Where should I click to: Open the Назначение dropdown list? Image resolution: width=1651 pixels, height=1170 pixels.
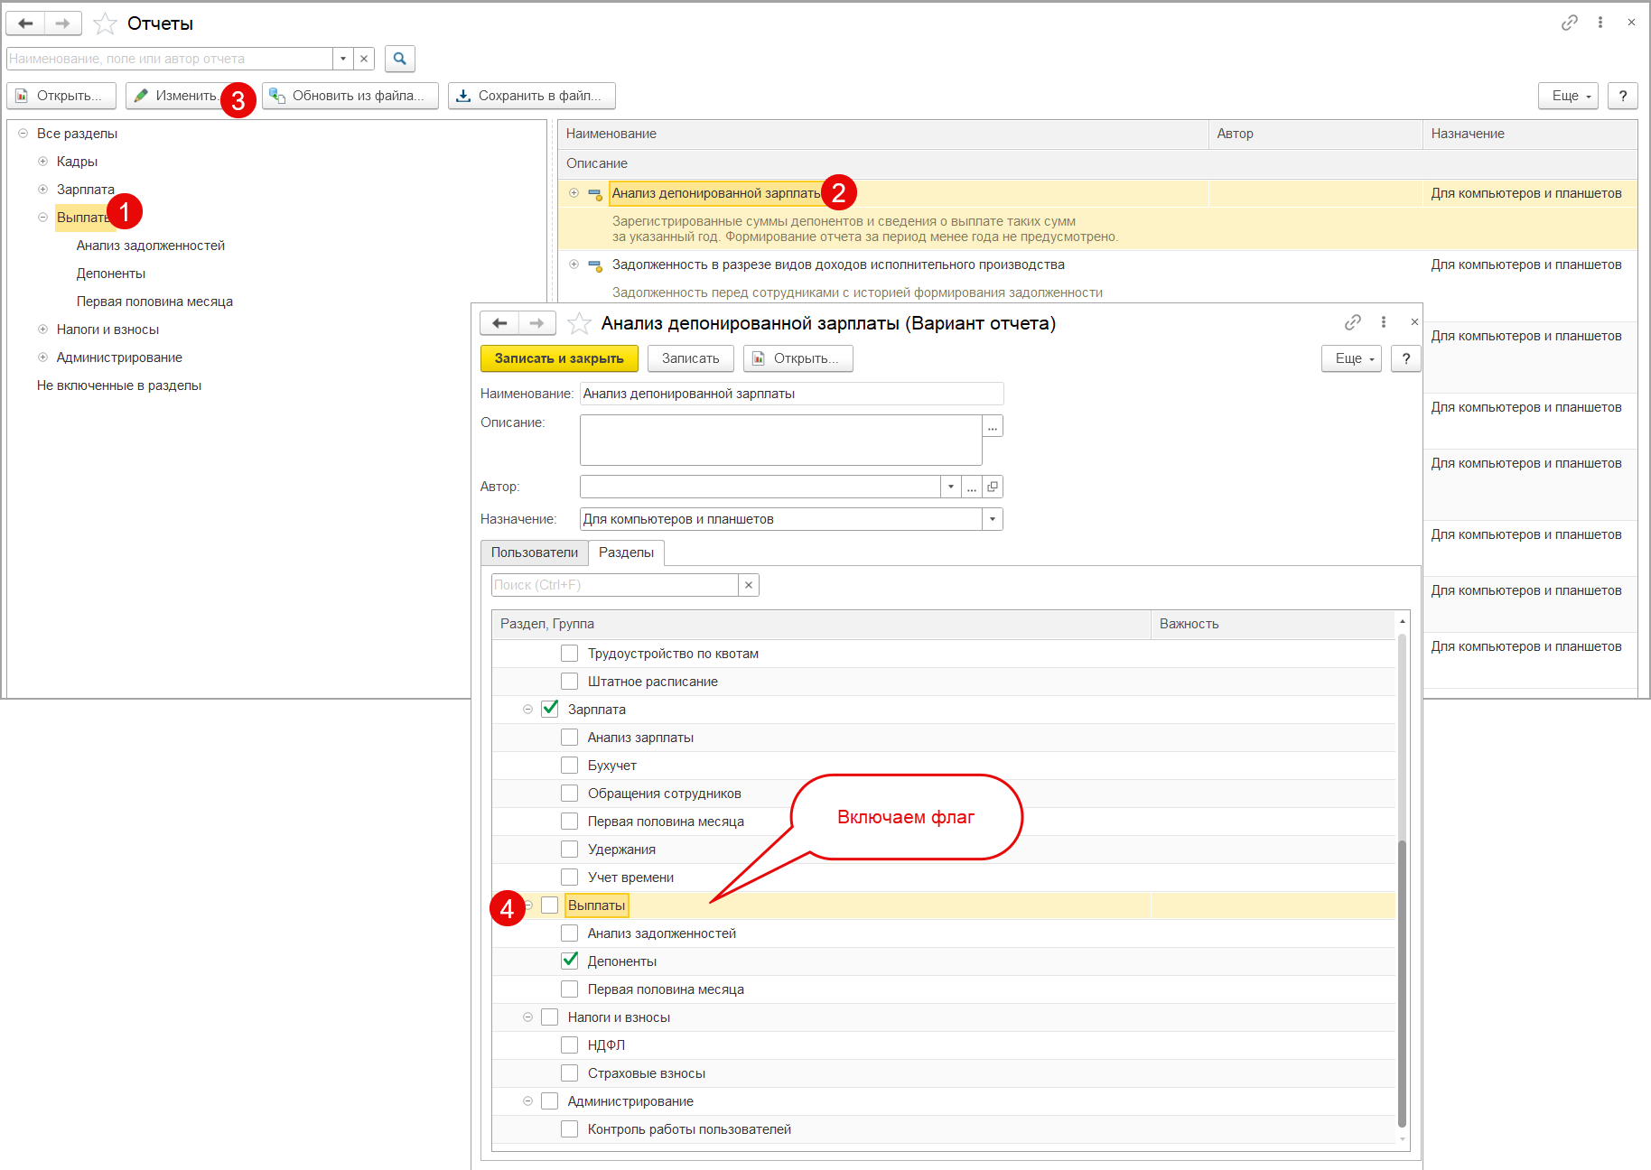coord(993,519)
